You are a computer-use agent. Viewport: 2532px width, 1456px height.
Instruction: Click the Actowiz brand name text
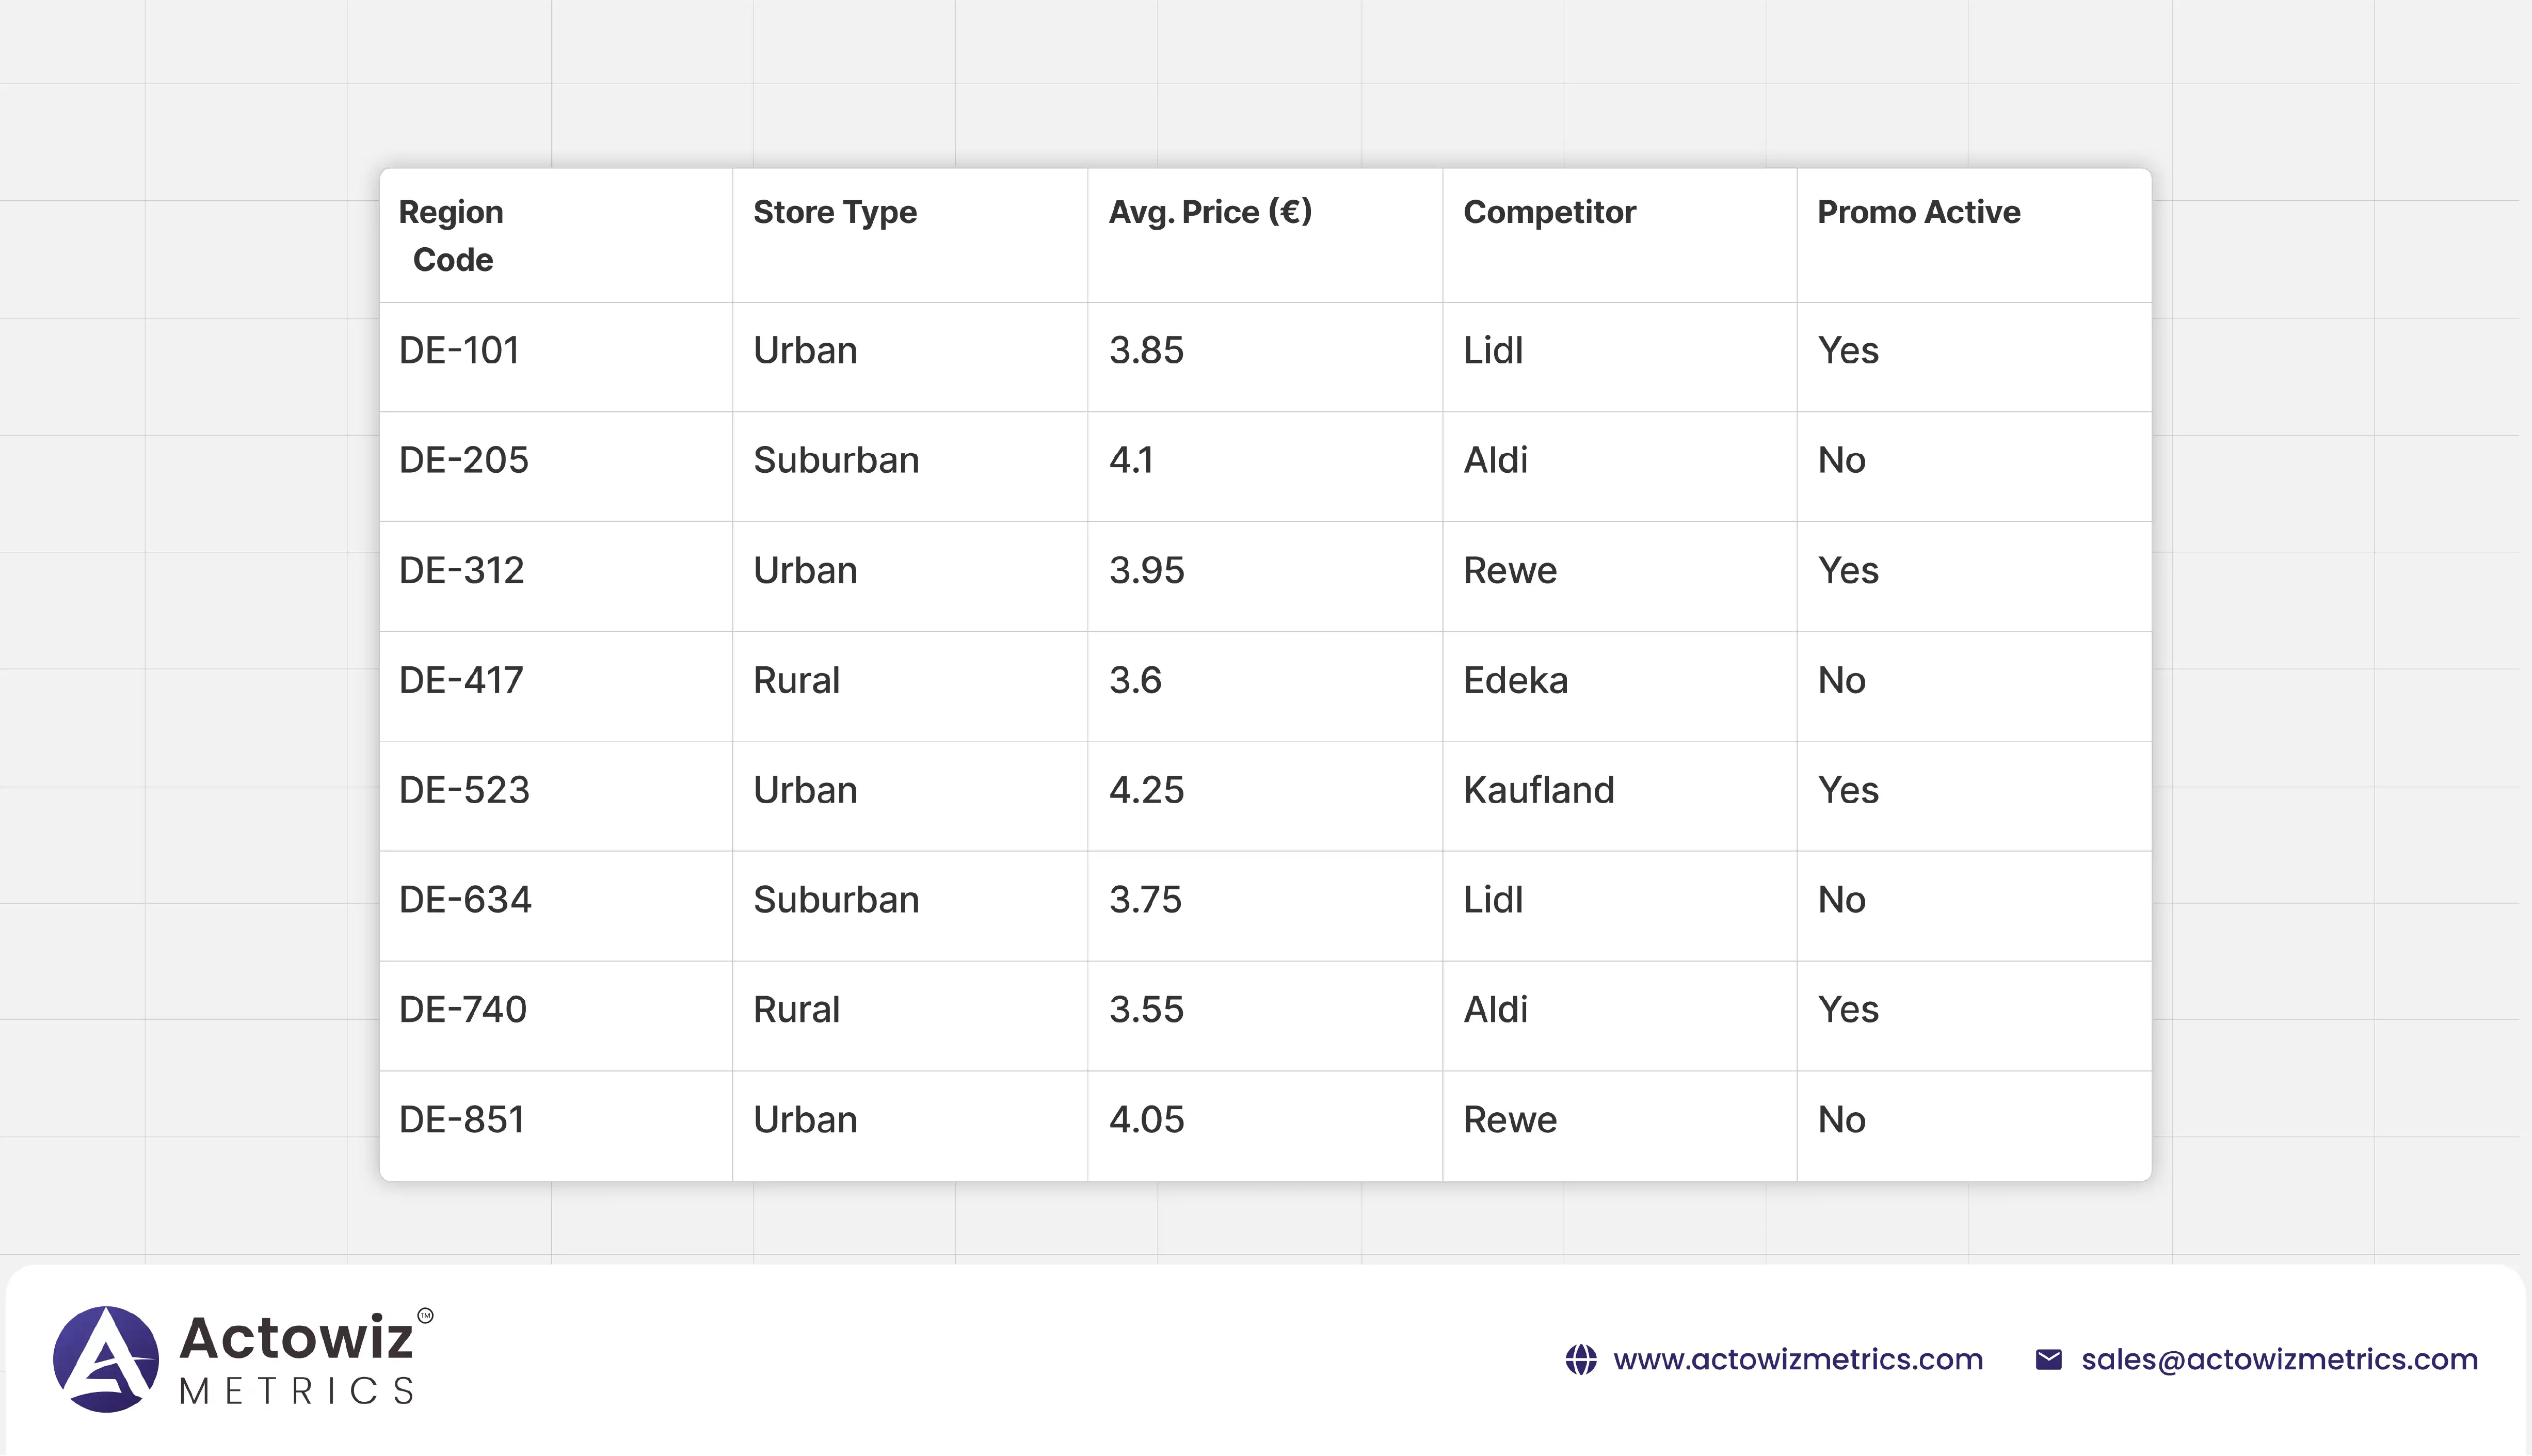point(296,1337)
